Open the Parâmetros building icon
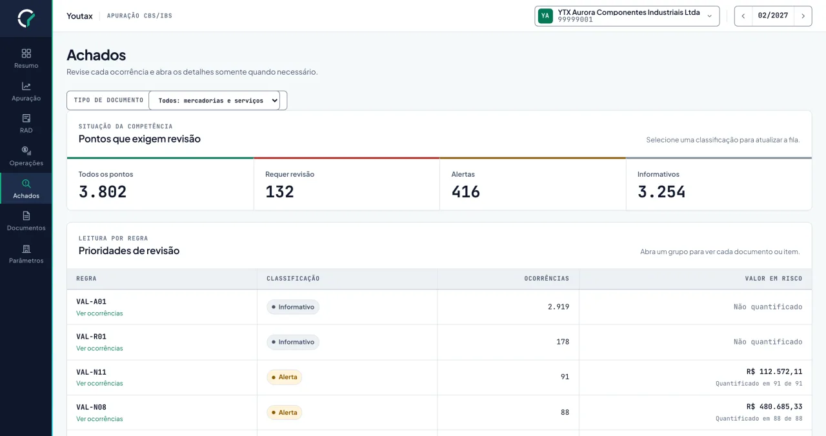 (26, 249)
